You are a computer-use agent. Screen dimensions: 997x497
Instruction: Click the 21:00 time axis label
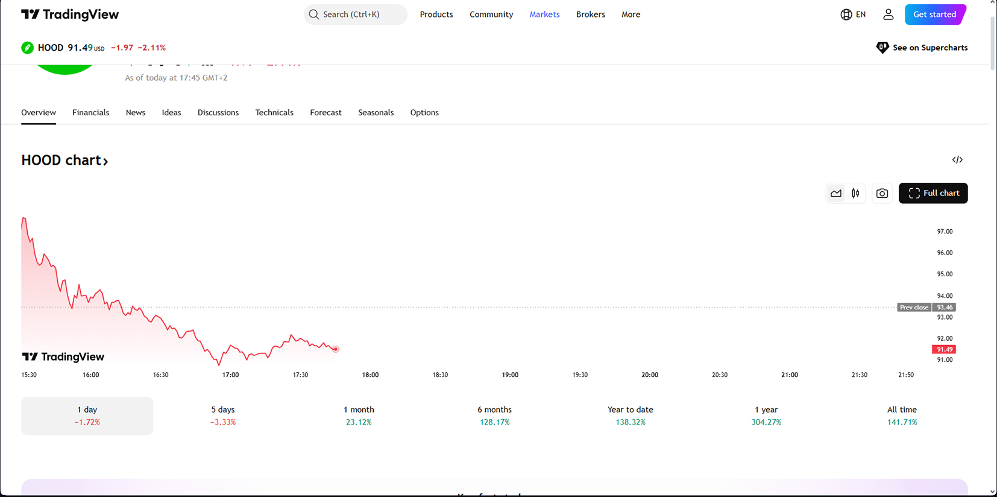790,375
